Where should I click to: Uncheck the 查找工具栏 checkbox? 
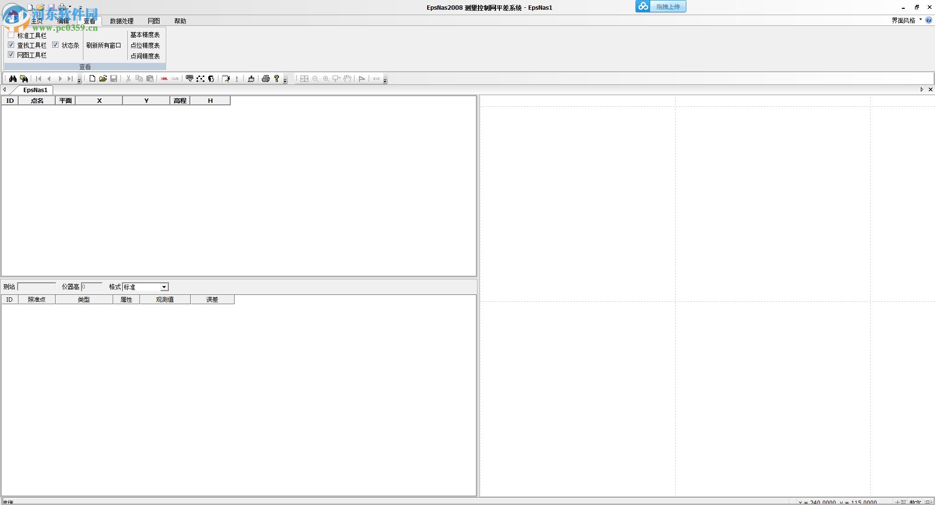pyautogui.click(x=11, y=45)
